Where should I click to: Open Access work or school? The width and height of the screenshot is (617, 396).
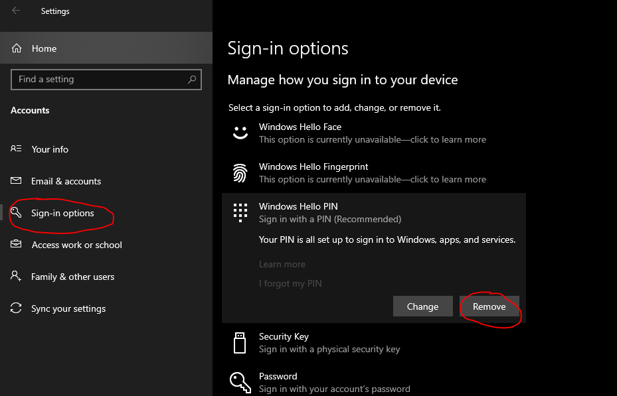[106, 245]
